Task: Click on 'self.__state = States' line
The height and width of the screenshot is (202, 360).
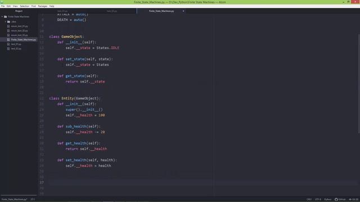Action: pyautogui.click(x=87, y=65)
